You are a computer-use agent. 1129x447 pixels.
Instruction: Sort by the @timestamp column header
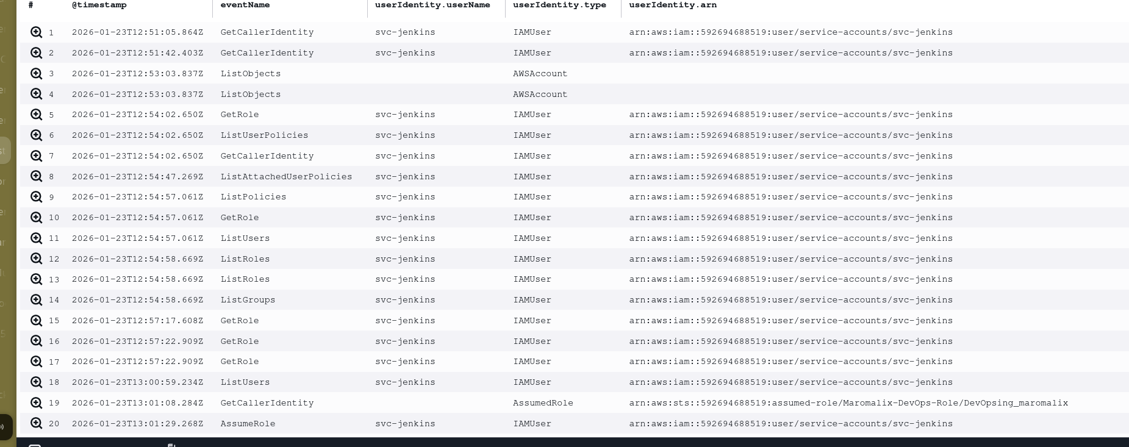[99, 5]
